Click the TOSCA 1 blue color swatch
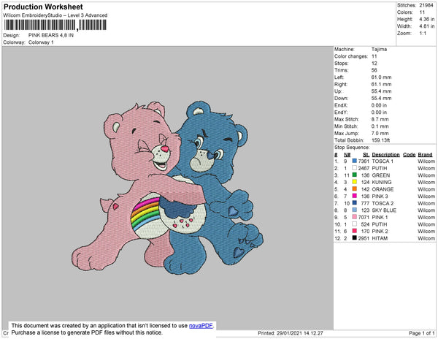Image resolution: width=438 pixels, height=339 pixels. pyautogui.click(x=355, y=161)
